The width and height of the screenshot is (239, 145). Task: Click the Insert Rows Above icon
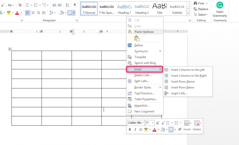click(166, 81)
